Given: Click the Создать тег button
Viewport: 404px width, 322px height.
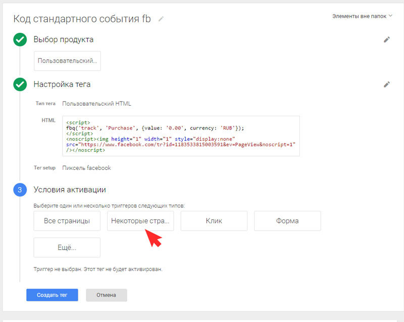Looking at the screenshot, I should 52,295.
